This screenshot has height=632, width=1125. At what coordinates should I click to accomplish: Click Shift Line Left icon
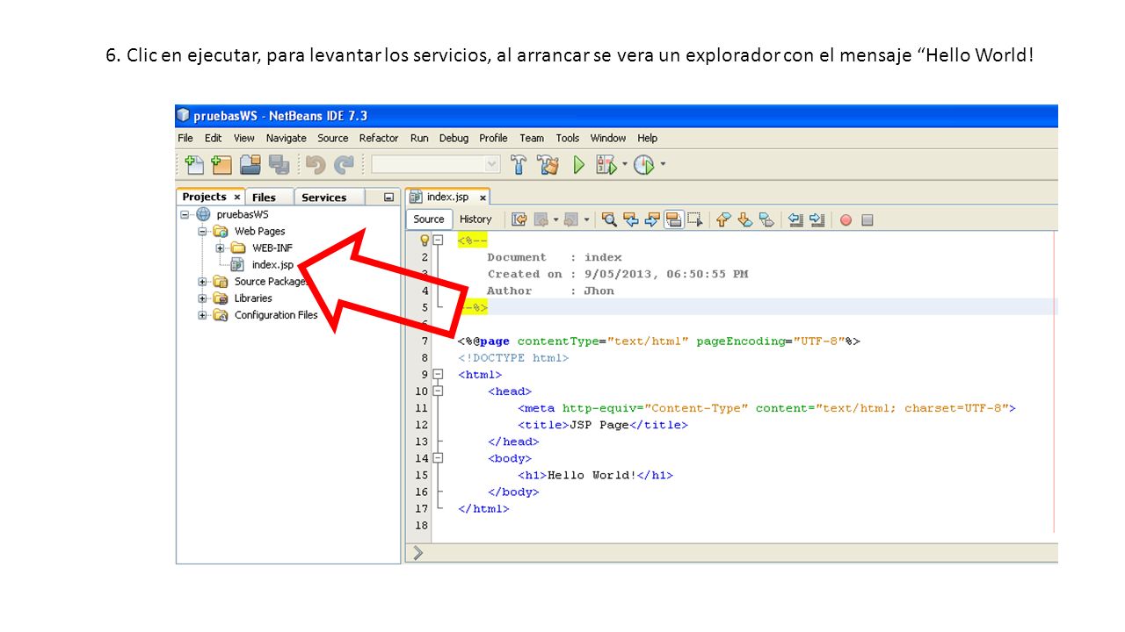pyautogui.click(x=795, y=219)
